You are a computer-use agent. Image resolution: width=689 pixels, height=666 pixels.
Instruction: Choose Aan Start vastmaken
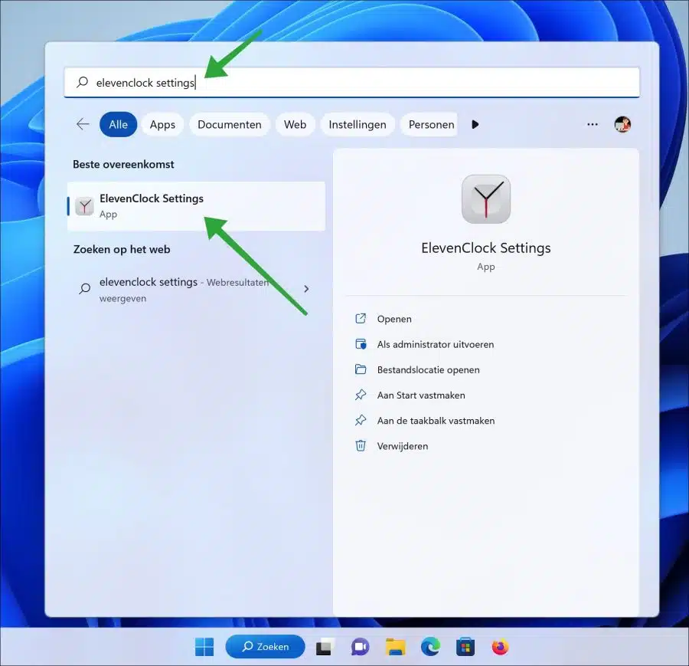[421, 395]
